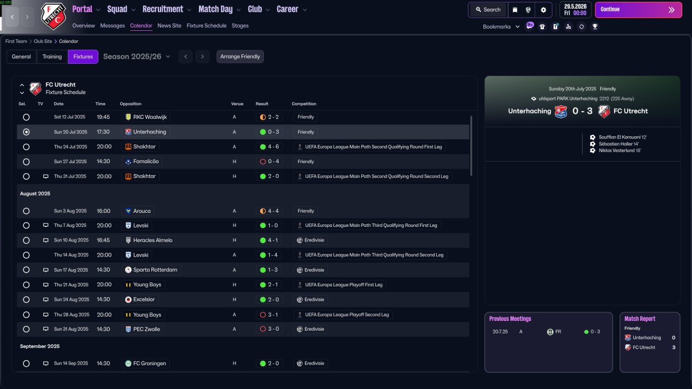Click the circular arrows bookmark icon

pos(582,26)
